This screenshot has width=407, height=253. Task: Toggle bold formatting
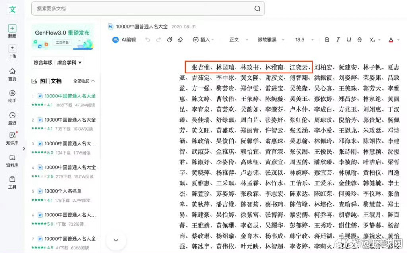click(x=327, y=40)
